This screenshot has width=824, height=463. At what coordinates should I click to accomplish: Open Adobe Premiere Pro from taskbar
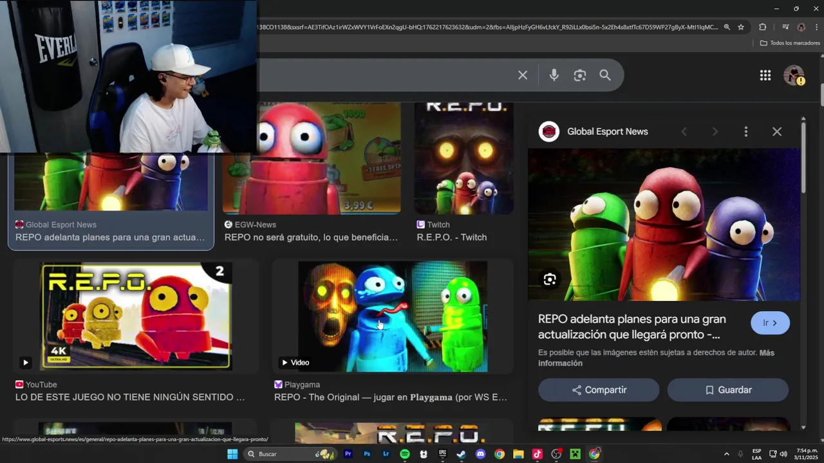[348, 454]
